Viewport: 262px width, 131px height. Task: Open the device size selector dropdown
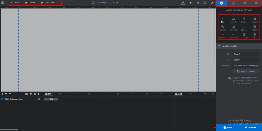tap(205, 3)
